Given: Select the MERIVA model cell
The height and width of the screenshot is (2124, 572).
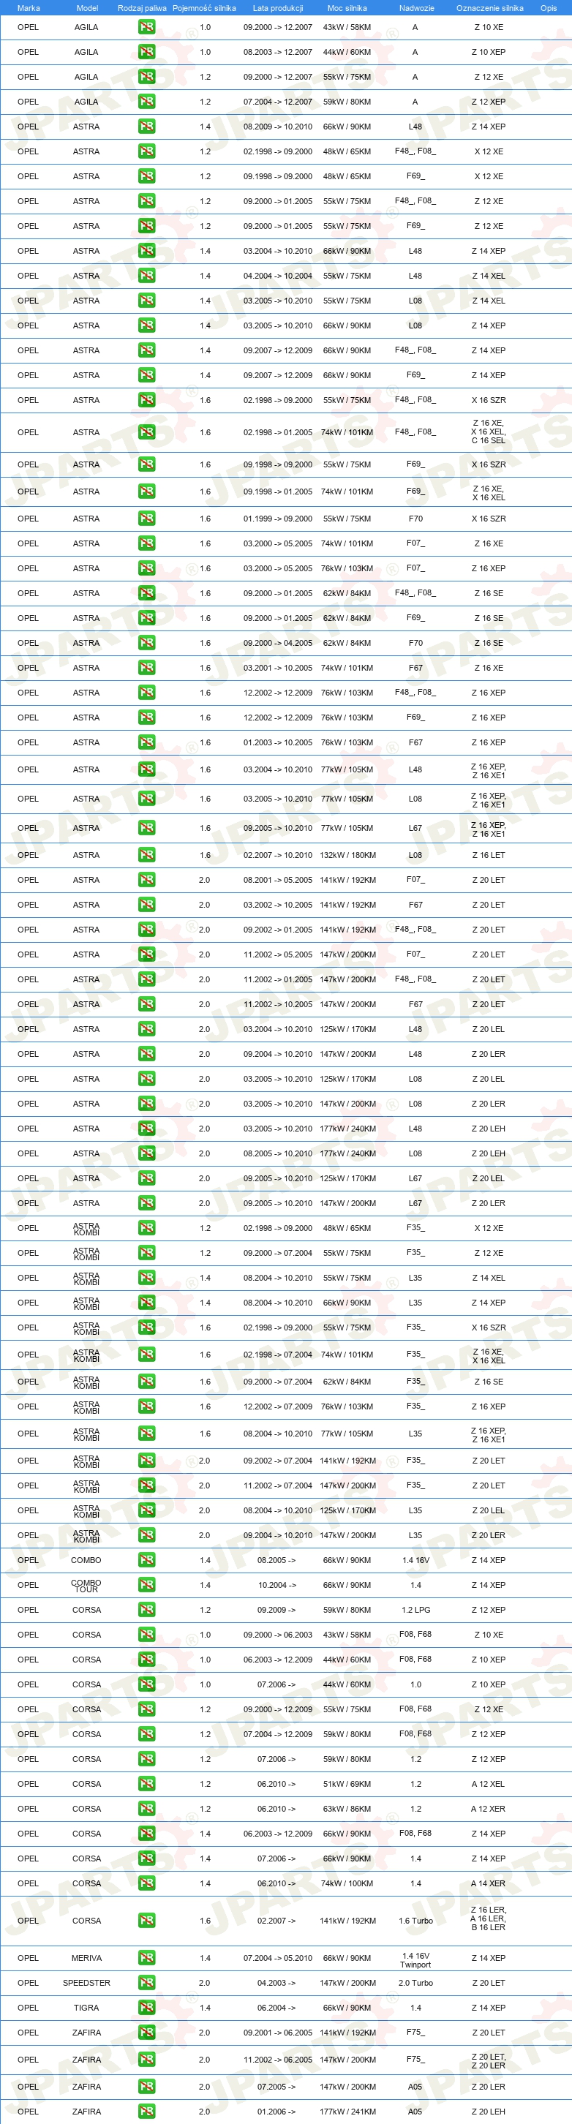Looking at the screenshot, I should (86, 1957).
